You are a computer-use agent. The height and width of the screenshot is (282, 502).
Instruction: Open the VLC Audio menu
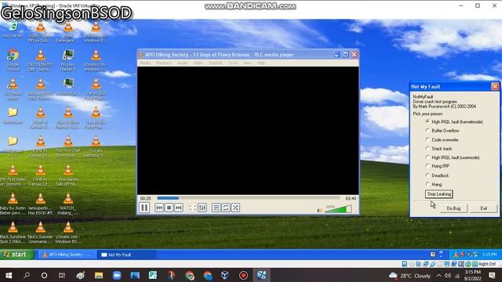point(183,63)
